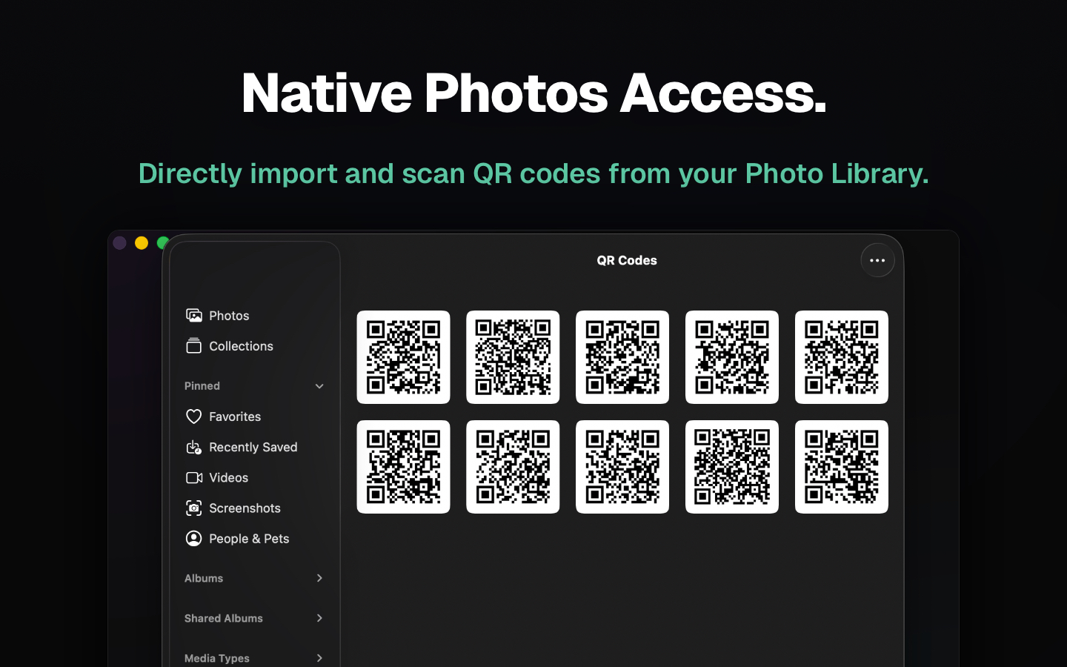Select first QR code in top row

point(403,357)
